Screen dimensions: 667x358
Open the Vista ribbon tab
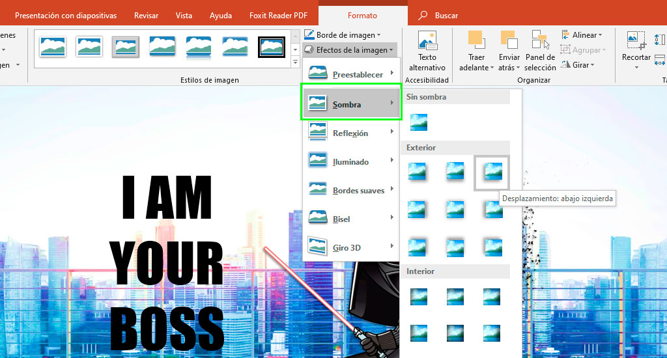[x=184, y=16]
